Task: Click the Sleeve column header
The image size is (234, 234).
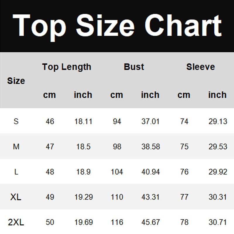Action: (201, 67)
